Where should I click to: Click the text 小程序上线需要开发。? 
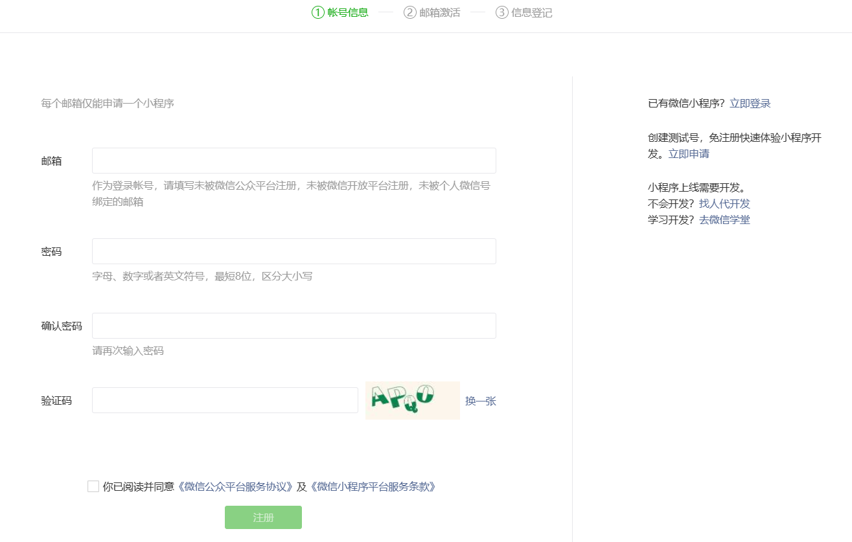click(697, 188)
